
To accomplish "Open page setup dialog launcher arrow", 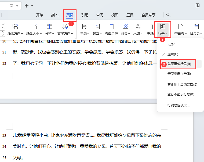I will [x=75, y=38].
